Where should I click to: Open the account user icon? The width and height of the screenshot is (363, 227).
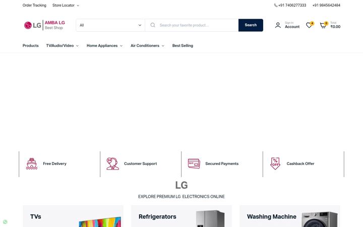pyautogui.click(x=278, y=25)
